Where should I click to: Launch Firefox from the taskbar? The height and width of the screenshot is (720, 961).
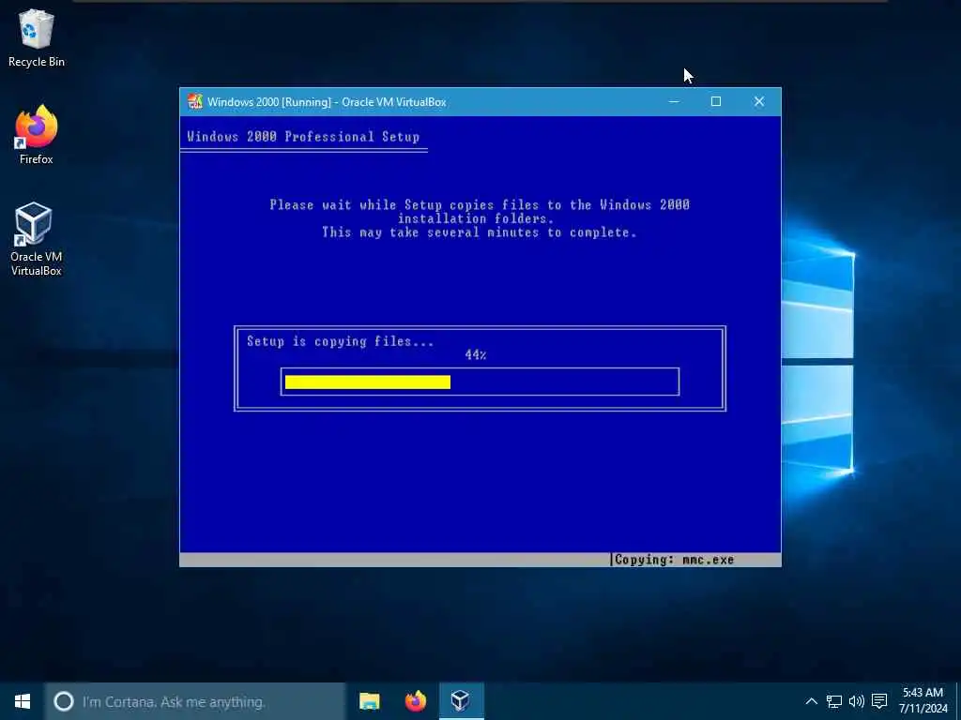(416, 701)
